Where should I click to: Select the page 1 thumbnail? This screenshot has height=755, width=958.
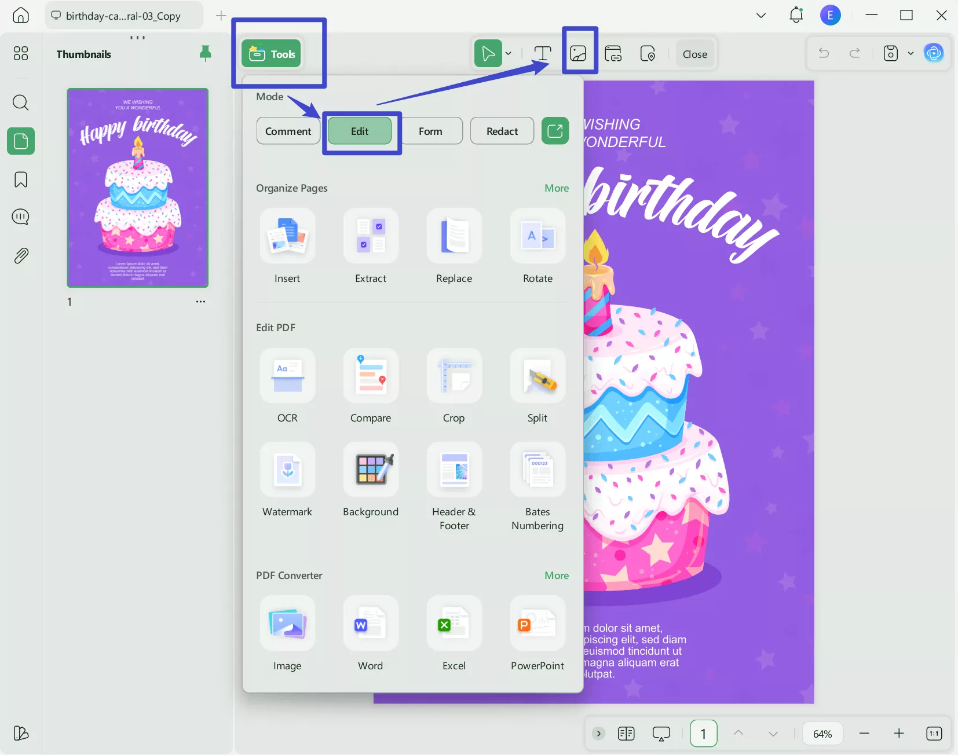click(138, 188)
